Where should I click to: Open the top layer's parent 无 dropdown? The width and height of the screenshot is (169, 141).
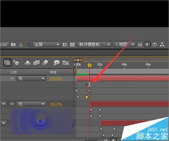[x=31, y=78]
